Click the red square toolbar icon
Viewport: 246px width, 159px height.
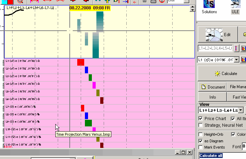coord(10,2)
